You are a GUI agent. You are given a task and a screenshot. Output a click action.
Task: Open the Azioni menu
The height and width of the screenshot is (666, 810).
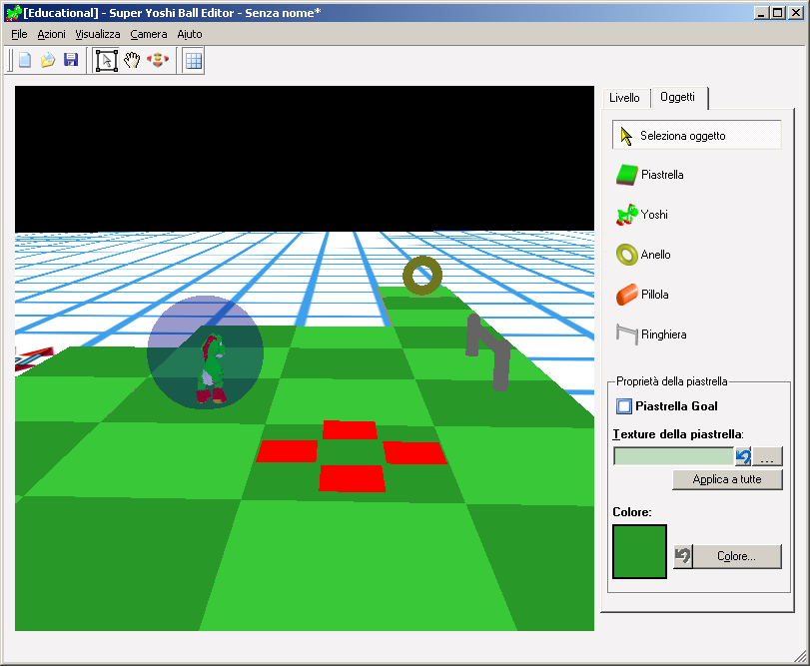tap(51, 34)
